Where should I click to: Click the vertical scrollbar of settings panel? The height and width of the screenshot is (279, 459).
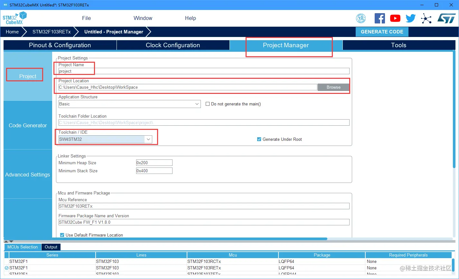point(454,109)
